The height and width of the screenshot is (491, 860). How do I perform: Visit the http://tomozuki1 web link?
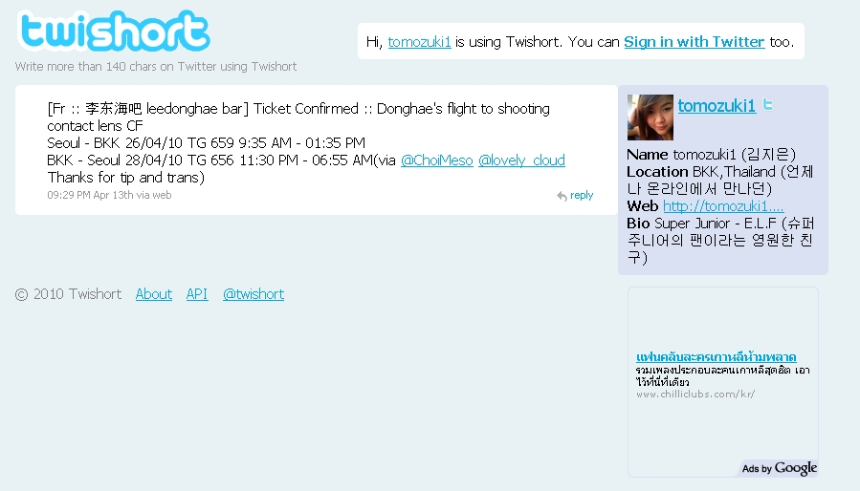click(723, 206)
